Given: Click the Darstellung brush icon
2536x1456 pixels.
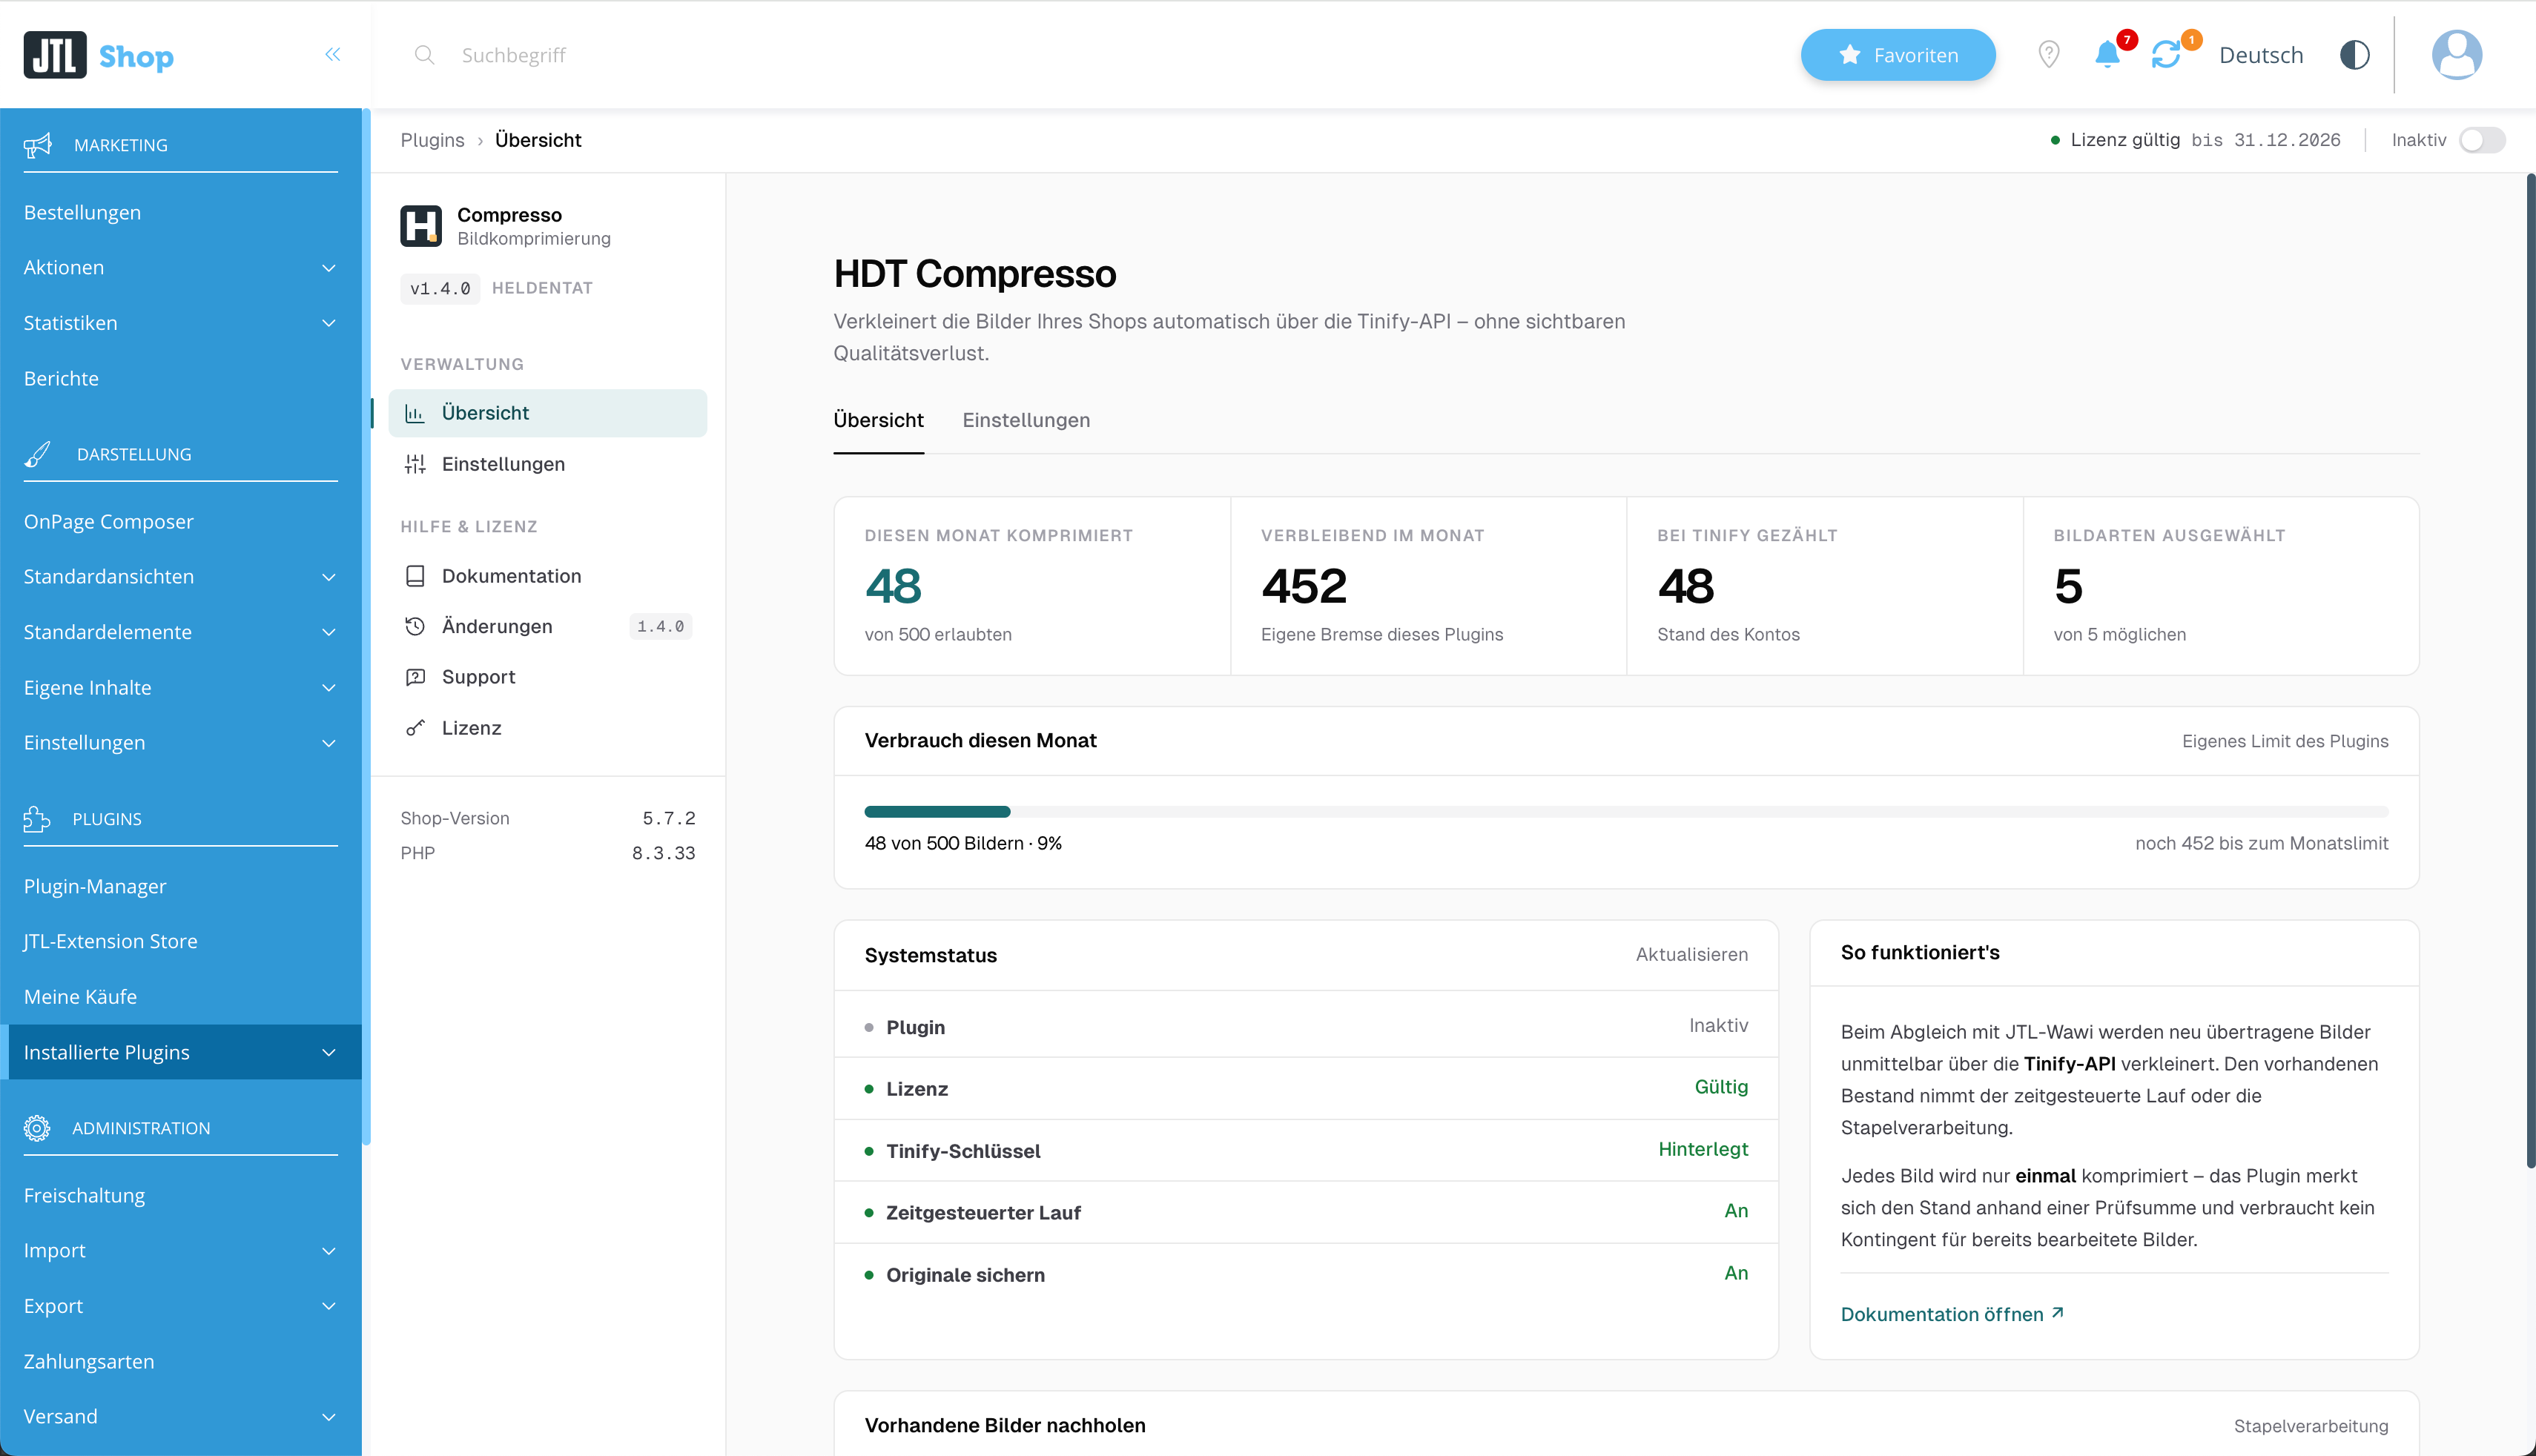Looking at the screenshot, I should pos(38,454).
